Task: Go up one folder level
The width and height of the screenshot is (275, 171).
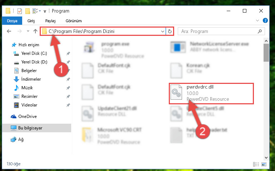Action: click(35, 31)
